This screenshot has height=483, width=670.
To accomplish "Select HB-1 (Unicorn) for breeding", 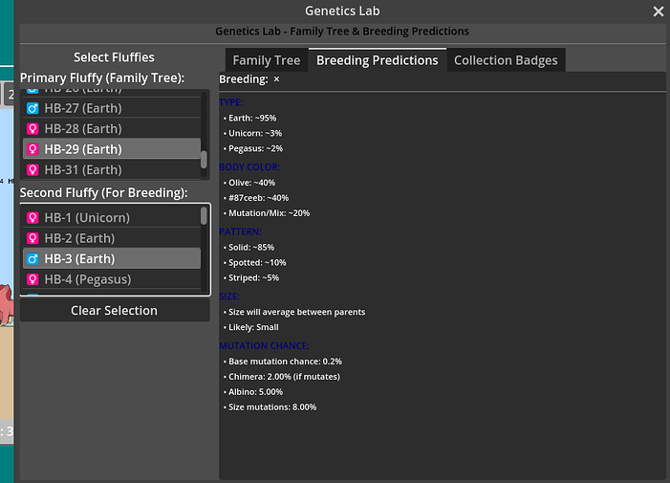I will pos(86,218).
